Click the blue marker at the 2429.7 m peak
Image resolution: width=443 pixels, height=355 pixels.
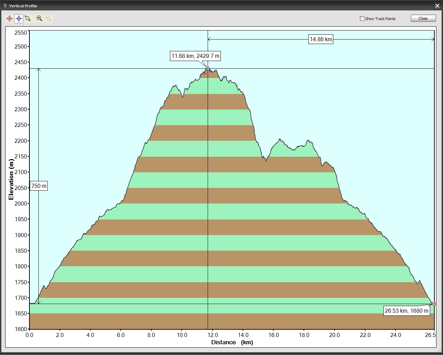coord(208,69)
